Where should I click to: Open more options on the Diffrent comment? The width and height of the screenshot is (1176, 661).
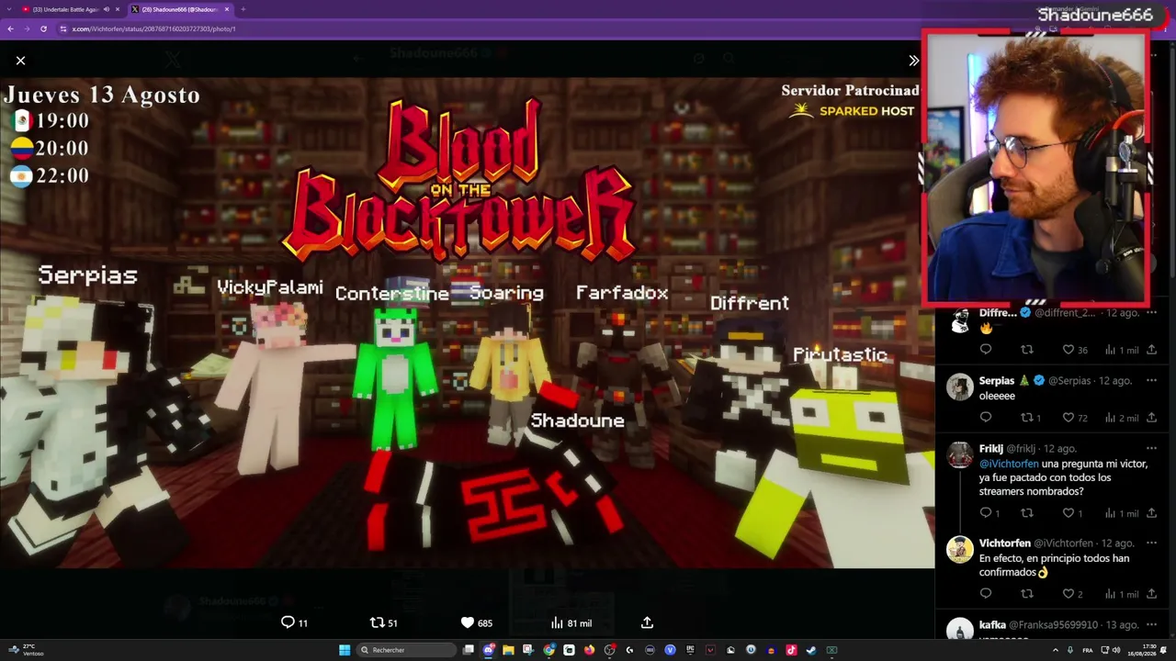1151,313
